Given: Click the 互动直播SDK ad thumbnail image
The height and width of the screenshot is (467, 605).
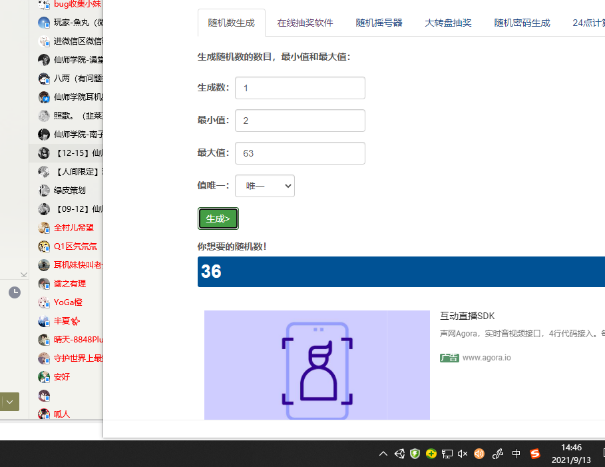Looking at the screenshot, I should 317,365.
